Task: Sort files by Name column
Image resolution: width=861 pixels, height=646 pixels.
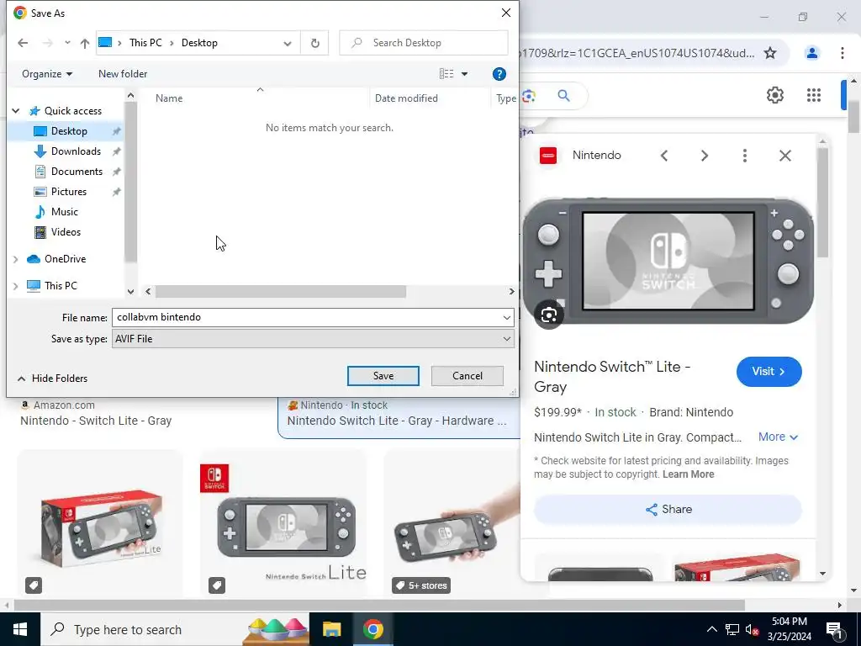Action: 168,98
